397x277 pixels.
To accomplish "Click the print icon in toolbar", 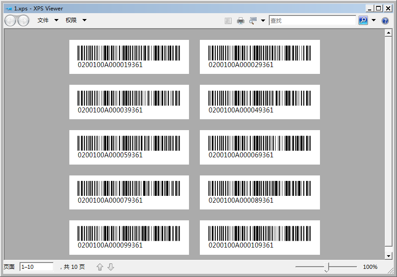I will (241, 20).
